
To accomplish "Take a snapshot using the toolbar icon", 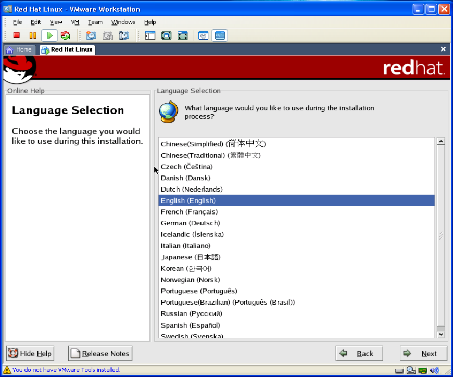I will pos(91,35).
